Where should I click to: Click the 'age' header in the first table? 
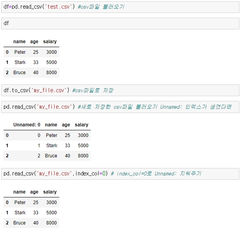click(x=34, y=42)
